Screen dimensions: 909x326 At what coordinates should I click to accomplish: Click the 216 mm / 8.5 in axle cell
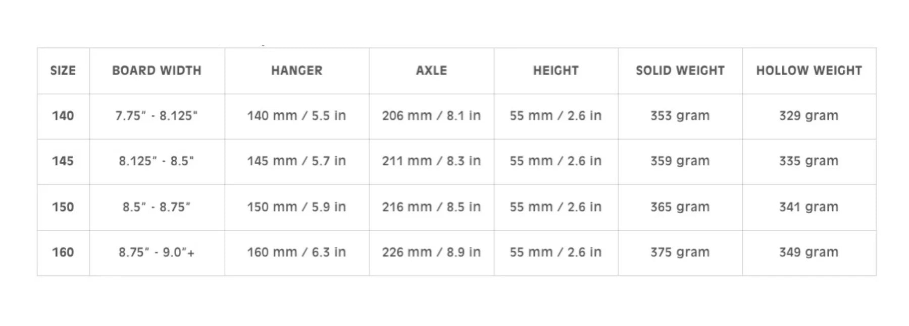click(x=431, y=207)
